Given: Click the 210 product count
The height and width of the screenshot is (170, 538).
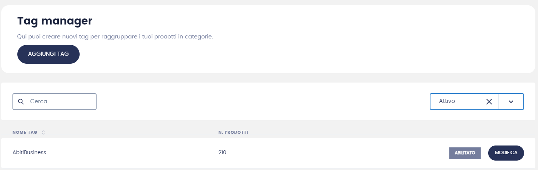Looking at the screenshot, I should click(222, 152).
